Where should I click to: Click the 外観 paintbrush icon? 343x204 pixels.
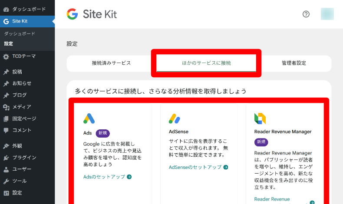pyautogui.click(x=6, y=146)
